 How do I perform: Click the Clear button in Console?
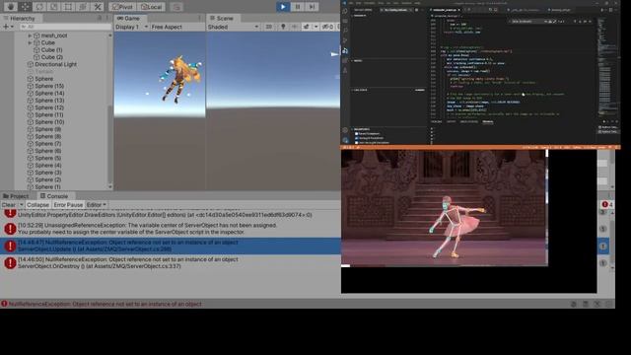[x=9, y=205]
